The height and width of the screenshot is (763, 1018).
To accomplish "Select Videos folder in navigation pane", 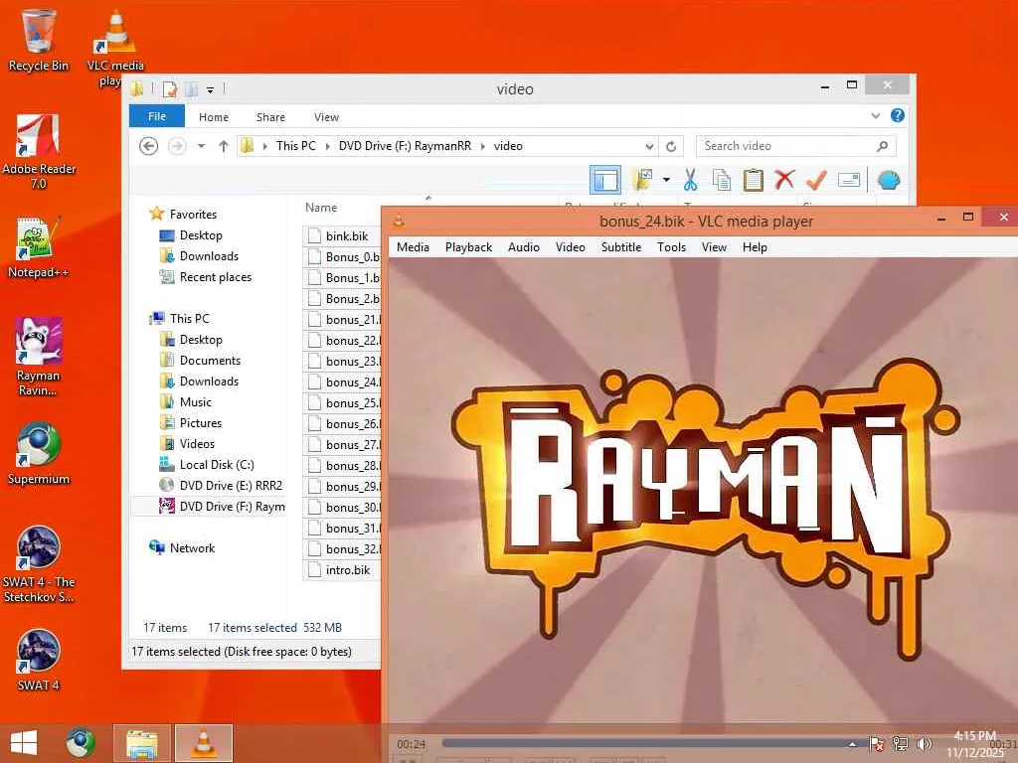I will click(197, 444).
